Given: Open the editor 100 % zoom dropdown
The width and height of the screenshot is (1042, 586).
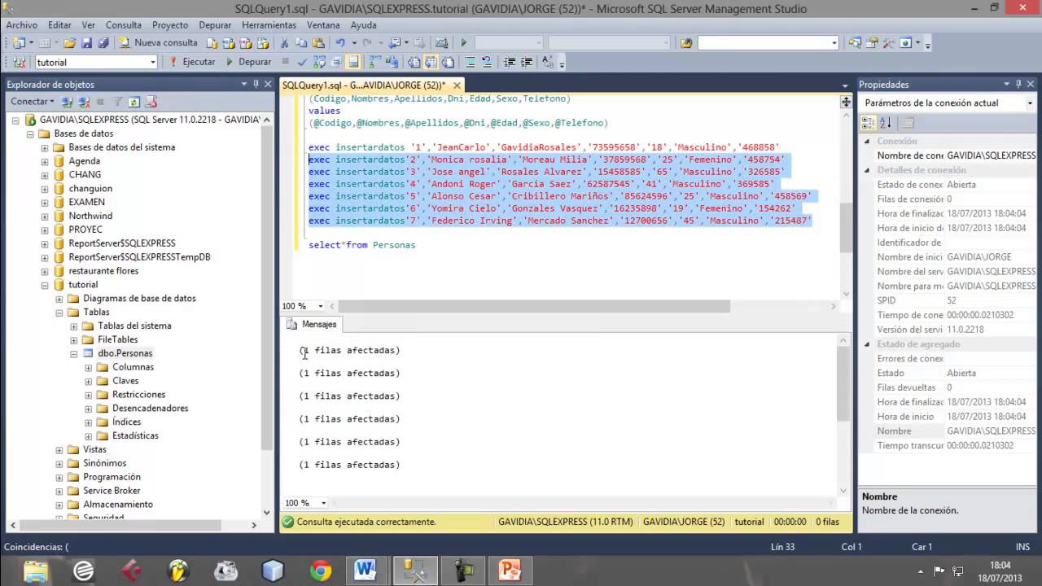Looking at the screenshot, I should tap(321, 306).
